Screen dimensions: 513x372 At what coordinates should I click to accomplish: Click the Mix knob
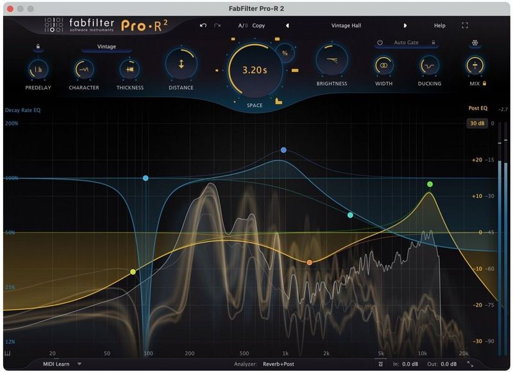(475, 66)
